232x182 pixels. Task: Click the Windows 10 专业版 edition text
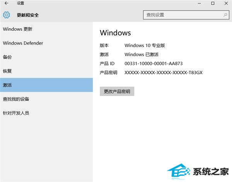[145, 45]
